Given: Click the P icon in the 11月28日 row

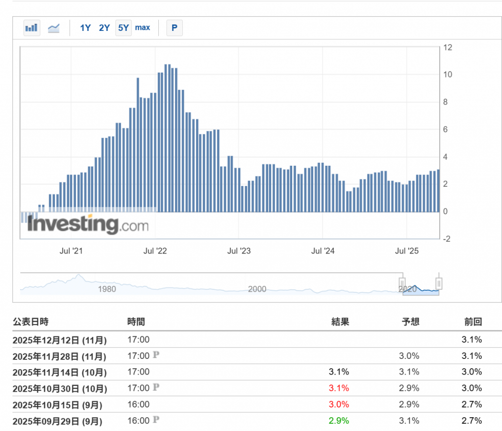Looking at the screenshot, I should click(x=156, y=355).
